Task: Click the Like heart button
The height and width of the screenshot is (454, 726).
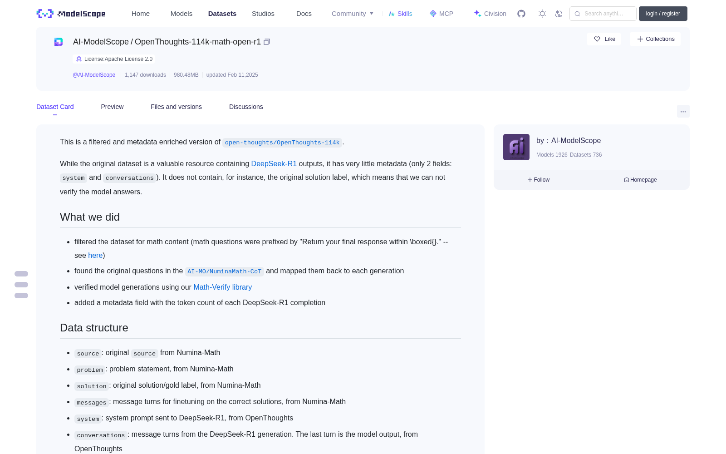Action: [604, 39]
